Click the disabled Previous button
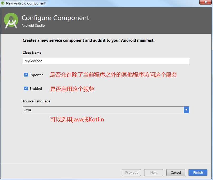This screenshot has height=180, width=213. coord(132,173)
